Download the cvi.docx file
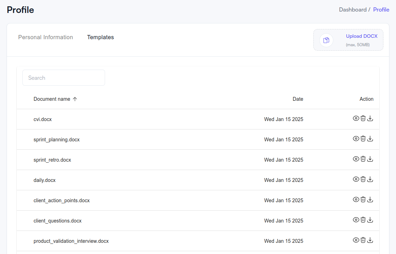Image resolution: width=396 pixels, height=254 pixels. pyautogui.click(x=370, y=118)
